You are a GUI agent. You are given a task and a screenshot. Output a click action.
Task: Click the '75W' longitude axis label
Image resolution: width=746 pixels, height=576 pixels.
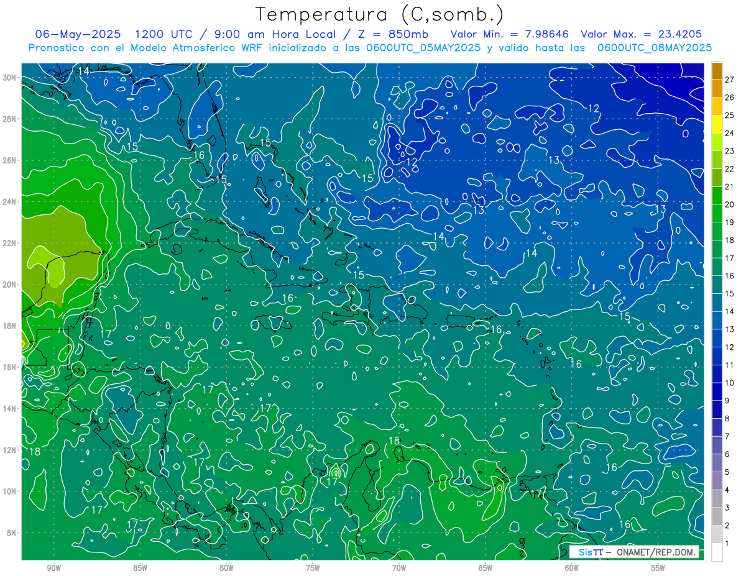(313, 569)
